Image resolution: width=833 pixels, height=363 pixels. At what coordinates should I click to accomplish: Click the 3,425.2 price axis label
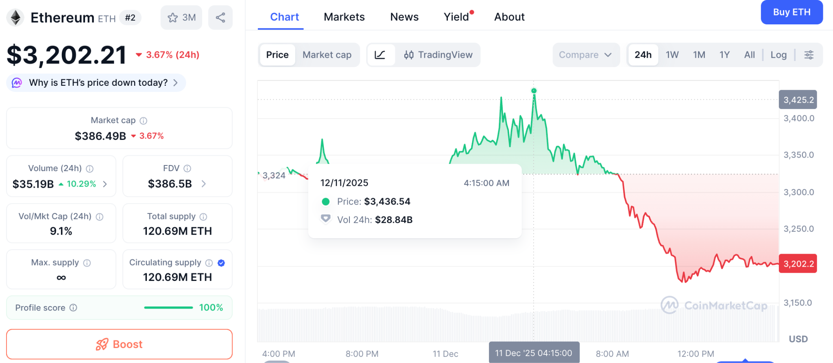[x=798, y=100]
